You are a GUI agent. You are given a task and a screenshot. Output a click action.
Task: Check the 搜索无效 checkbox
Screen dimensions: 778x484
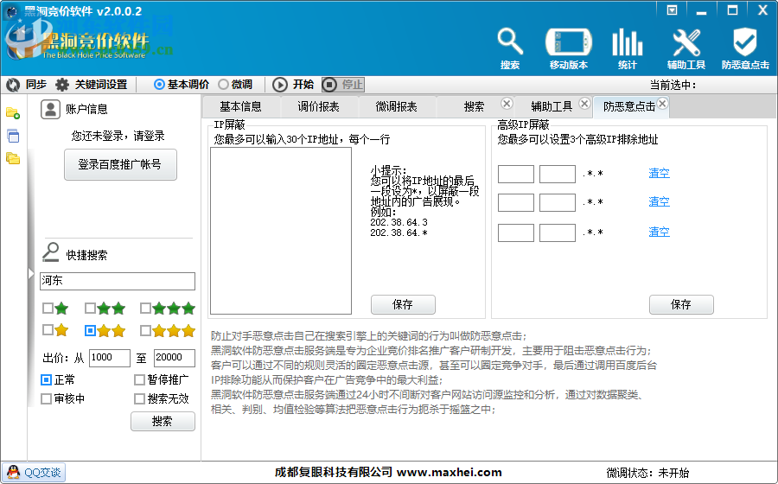coord(139,398)
